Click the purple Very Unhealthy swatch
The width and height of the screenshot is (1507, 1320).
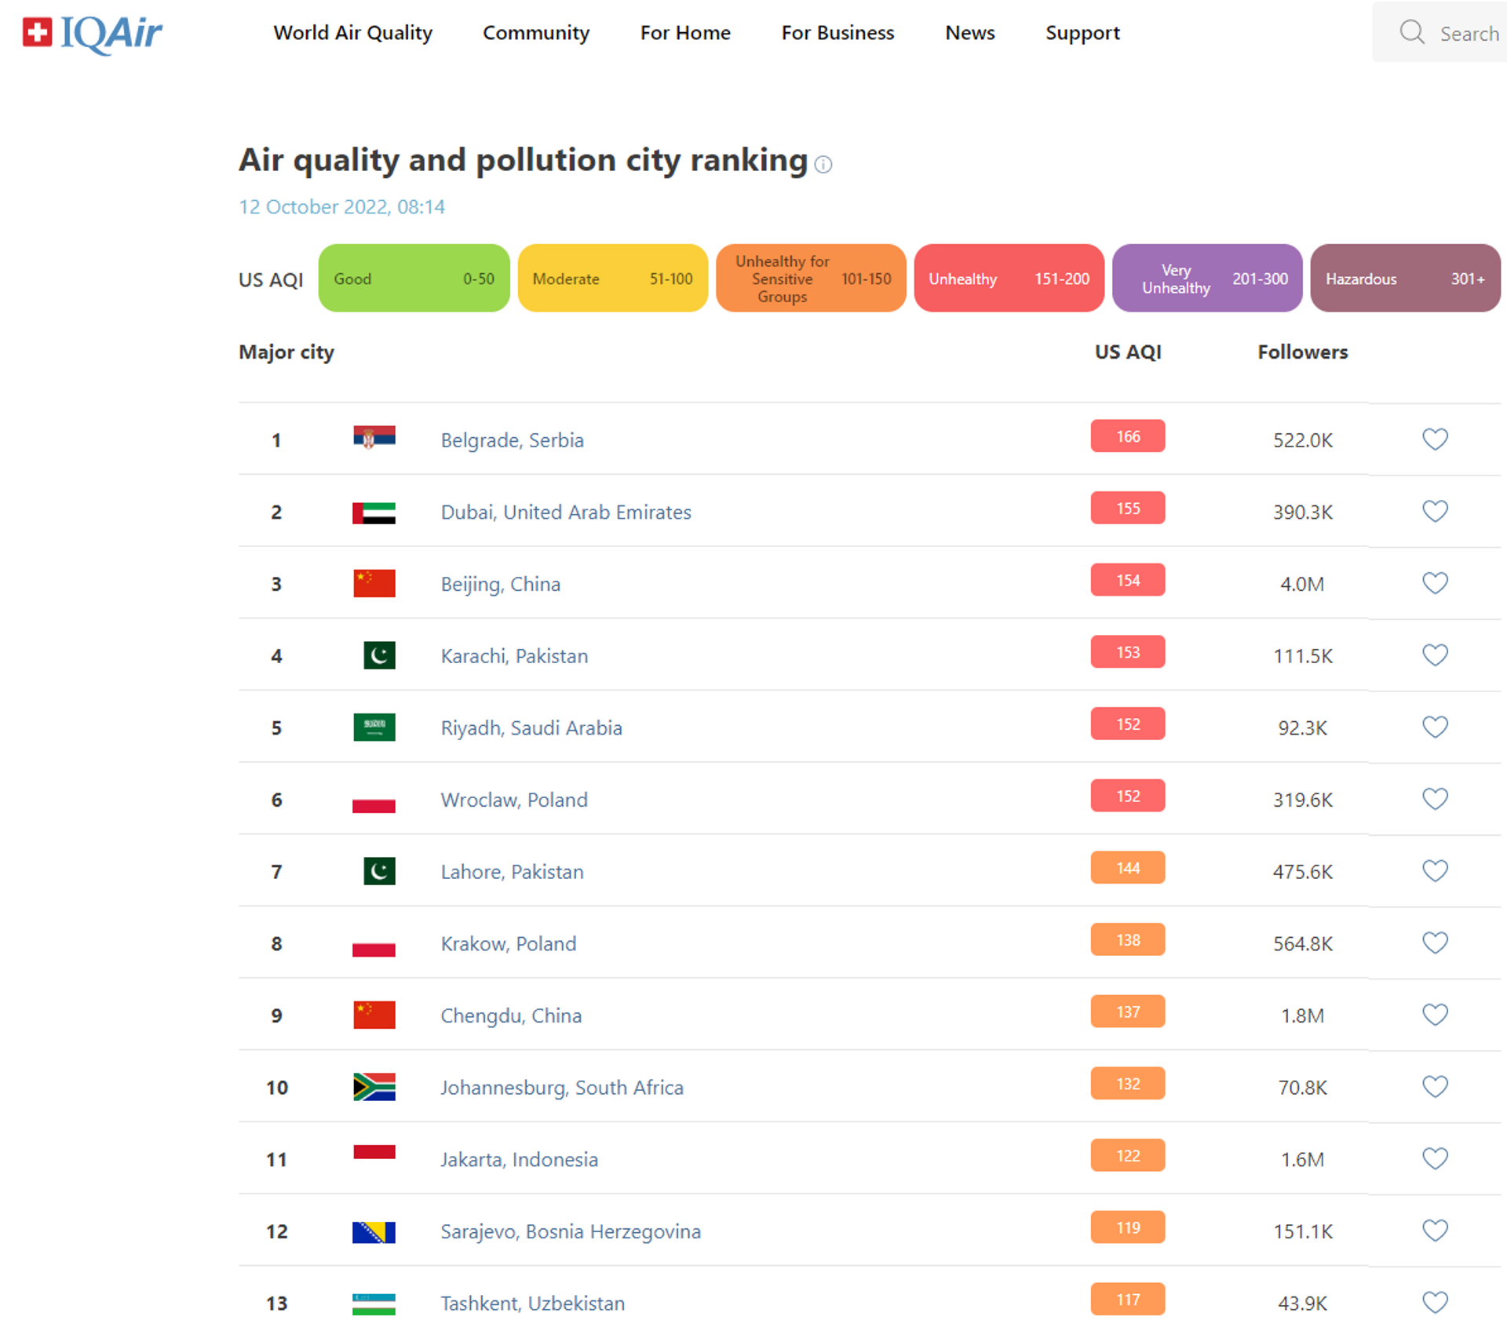pyautogui.click(x=1207, y=278)
